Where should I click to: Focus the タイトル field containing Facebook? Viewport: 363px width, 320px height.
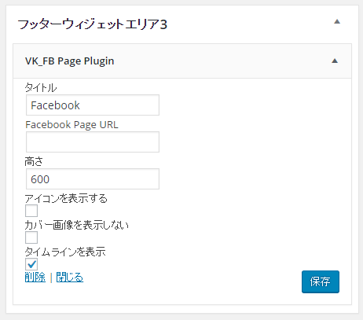pyautogui.click(x=93, y=105)
